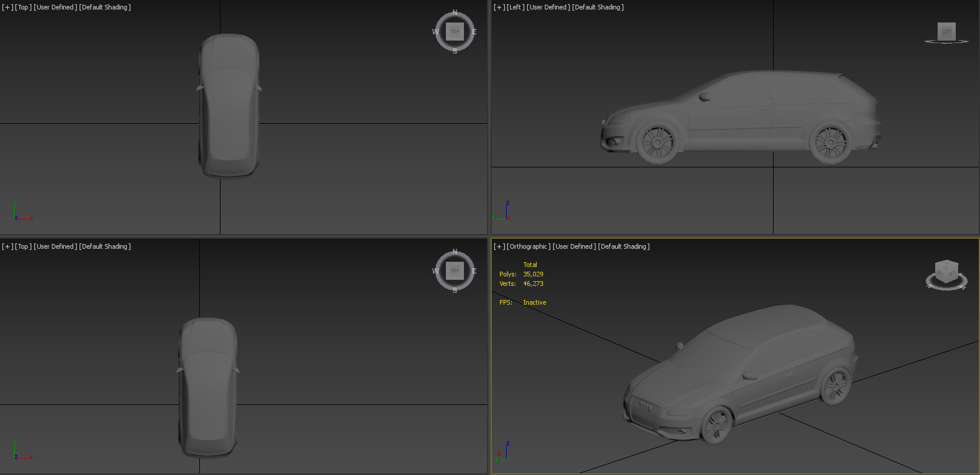Click compass W on the lower Top viewport ViewCube
Viewport: 980px width, 475px height.
[x=436, y=271]
